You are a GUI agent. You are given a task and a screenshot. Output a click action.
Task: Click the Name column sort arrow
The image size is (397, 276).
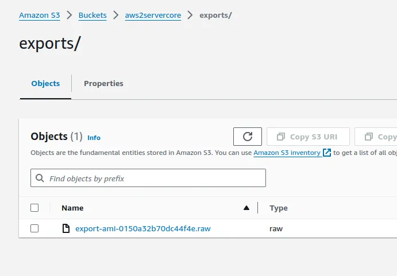pyautogui.click(x=246, y=208)
